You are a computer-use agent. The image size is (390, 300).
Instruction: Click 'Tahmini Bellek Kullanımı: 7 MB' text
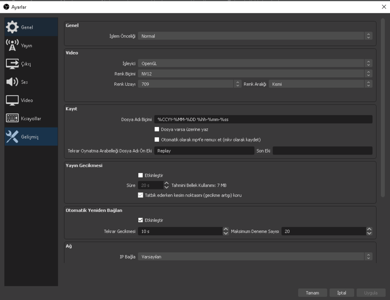(x=199, y=185)
